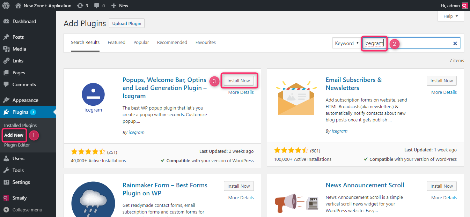Screen dimensions: 470x217
Task: Install Email Subscribers & Newsletters plugin
Action: tap(442, 81)
